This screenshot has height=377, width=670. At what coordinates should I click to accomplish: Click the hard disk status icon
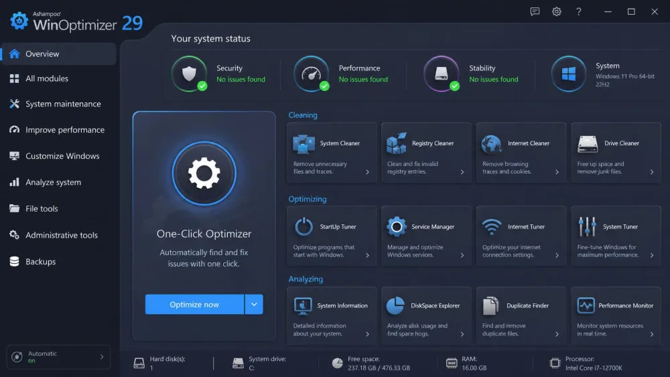tap(139, 364)
